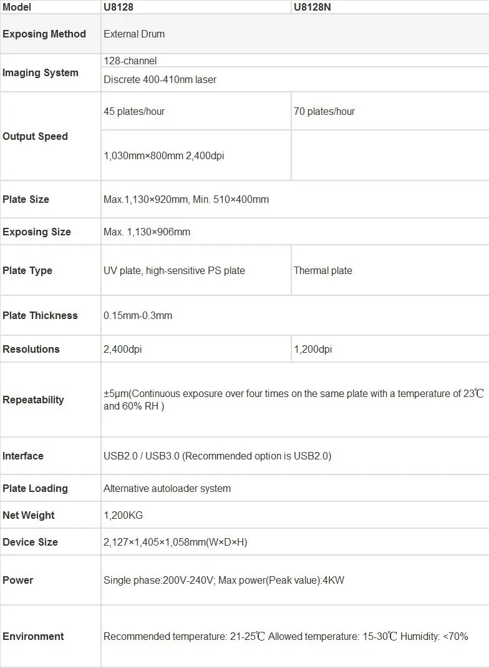Select Discrete 400-410nm laser text
Screen dimensions: 489x668
click(x=160, y=79)
